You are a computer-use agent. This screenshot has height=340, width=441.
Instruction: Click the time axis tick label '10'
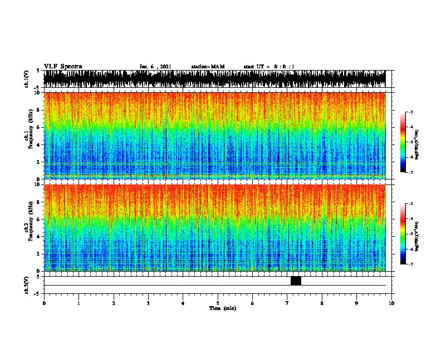click(x=391, y=303)
